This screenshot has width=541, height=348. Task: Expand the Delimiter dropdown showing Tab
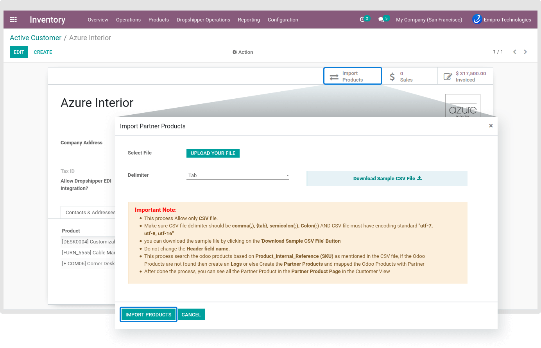coord(238,176)
